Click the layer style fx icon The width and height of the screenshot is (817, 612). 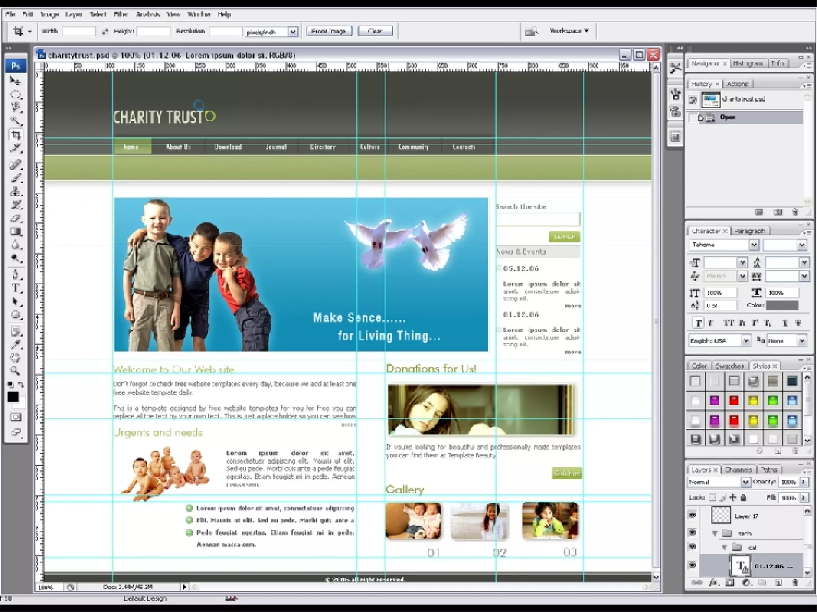(713, 583)
